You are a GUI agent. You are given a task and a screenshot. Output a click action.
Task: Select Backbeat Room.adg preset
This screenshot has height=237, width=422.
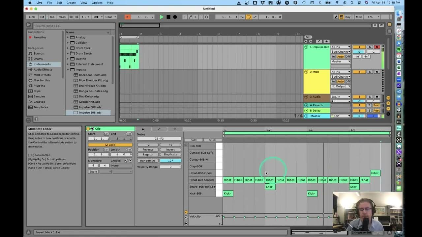[x=93, y=75]
